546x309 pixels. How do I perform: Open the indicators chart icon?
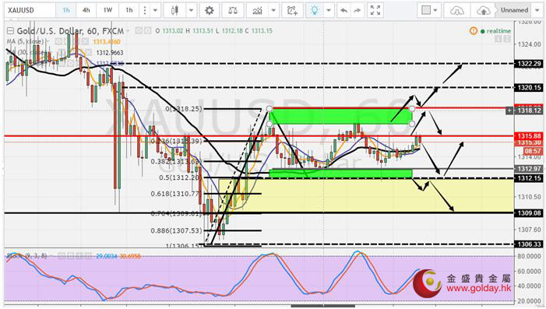(x=257, y=10)
